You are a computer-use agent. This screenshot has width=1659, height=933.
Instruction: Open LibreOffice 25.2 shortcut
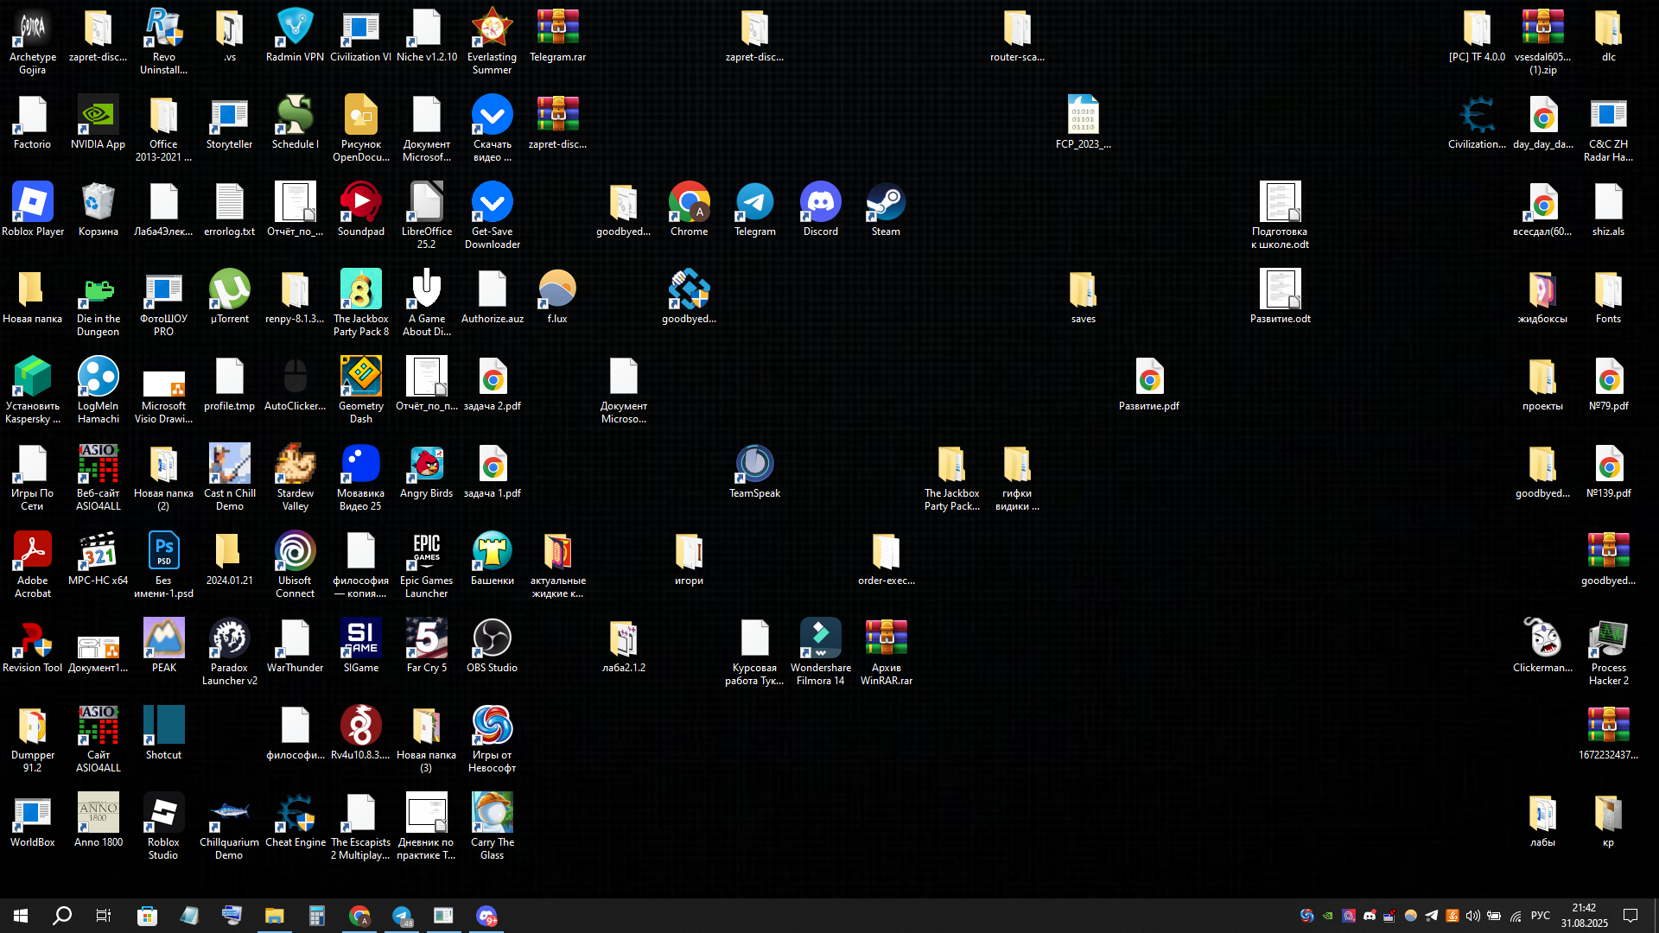click(x=427, y=216)
